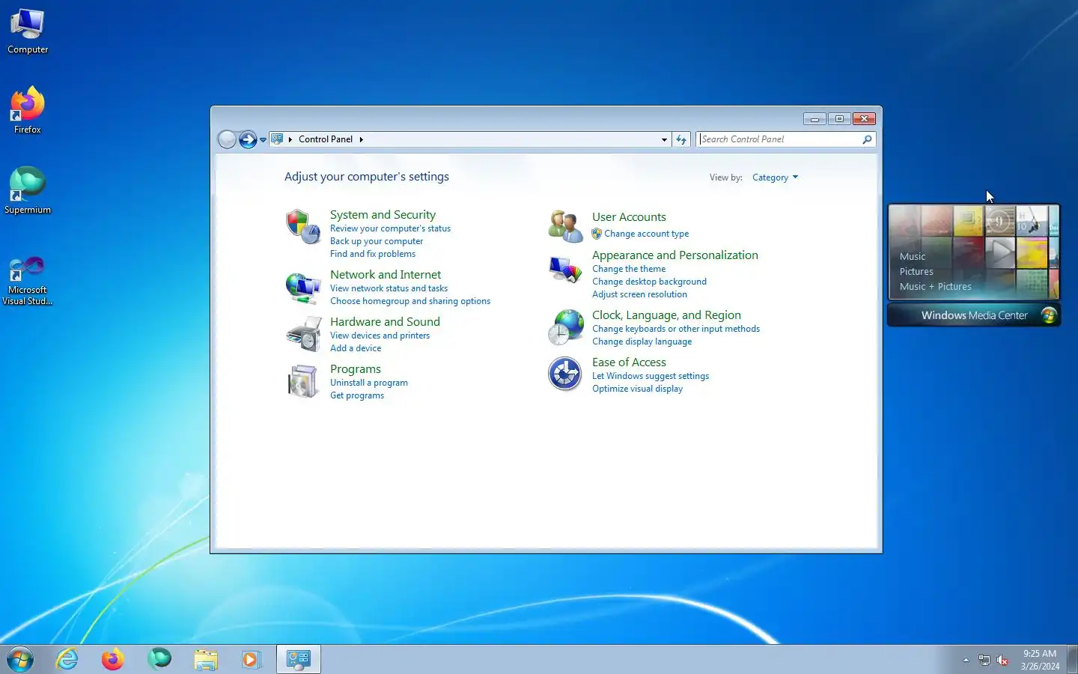Click the muted volume tray icon
The height and width of the screenshot is (674, 1078).
coord(1002,660)
